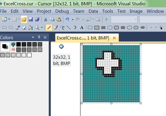Open the Tools menu
The image size is (166, 116).
click(107, 11)
